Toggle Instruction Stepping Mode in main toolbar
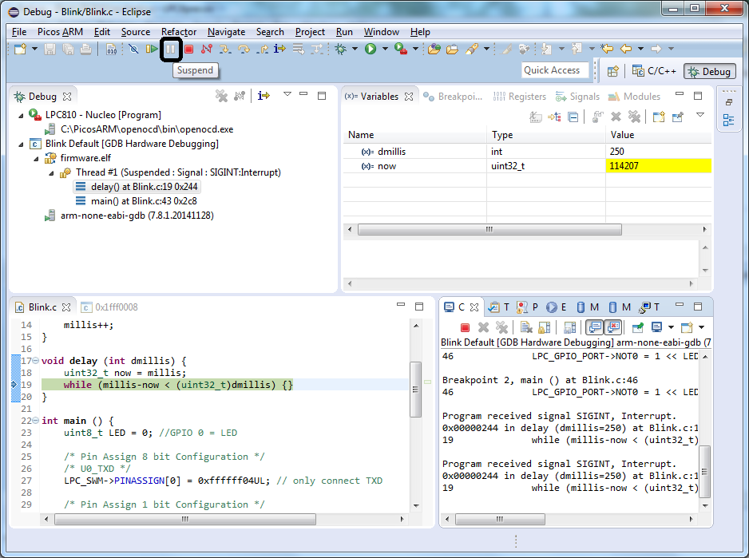 pyautogui.click(x=279, y=49)
